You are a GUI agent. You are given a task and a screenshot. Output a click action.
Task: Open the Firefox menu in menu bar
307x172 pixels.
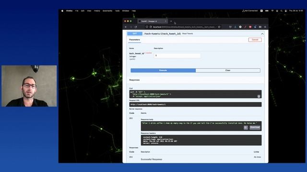click(x=69, y=11)
